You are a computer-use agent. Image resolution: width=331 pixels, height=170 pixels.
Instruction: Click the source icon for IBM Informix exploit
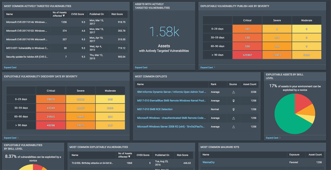pos(233,92)
